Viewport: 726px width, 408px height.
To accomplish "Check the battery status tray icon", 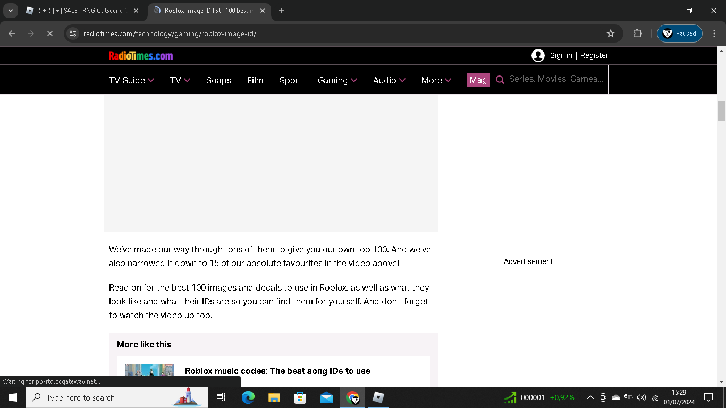I will (x=628, y=397).
